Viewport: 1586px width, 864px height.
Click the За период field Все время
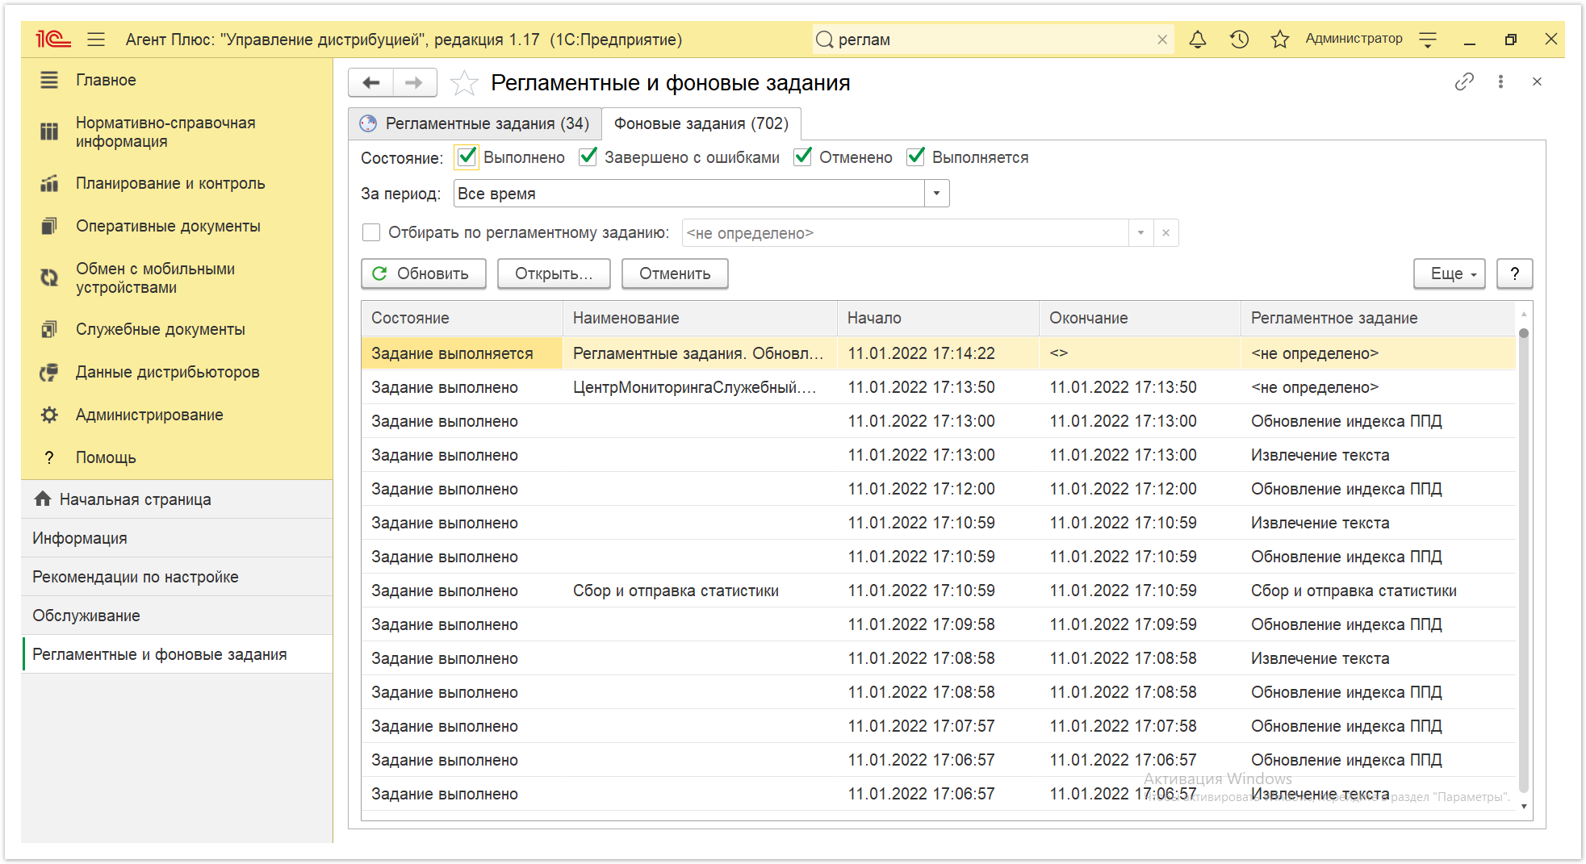point(689,194)
